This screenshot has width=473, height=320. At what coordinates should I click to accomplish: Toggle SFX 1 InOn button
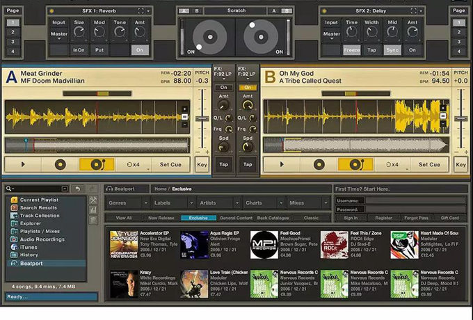(79, 50)
